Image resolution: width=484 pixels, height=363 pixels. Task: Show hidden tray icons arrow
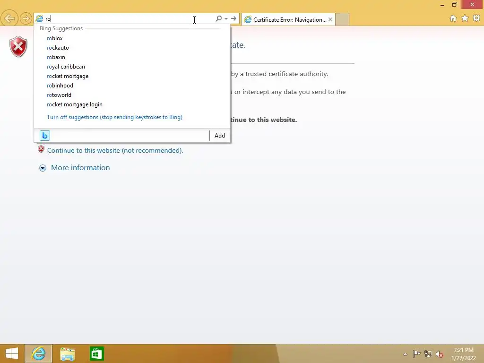405,354
